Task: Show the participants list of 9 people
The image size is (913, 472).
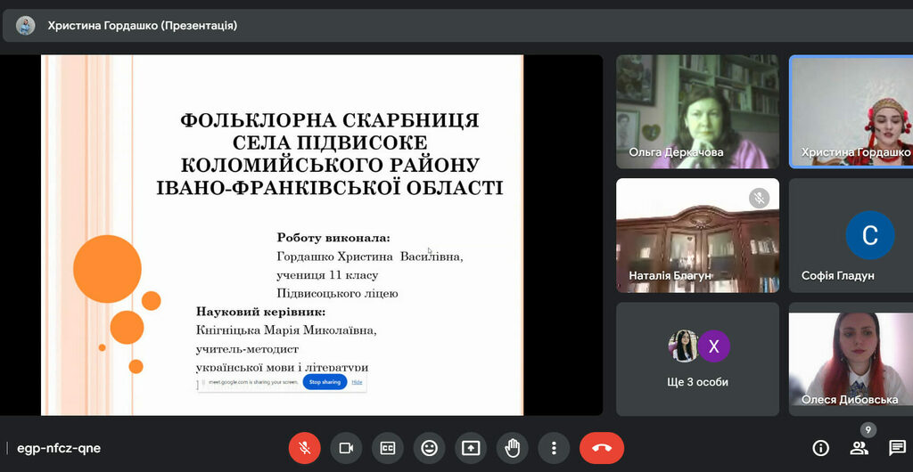Action: (x=859, y=448)
